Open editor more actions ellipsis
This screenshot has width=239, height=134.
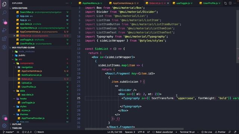235,3
